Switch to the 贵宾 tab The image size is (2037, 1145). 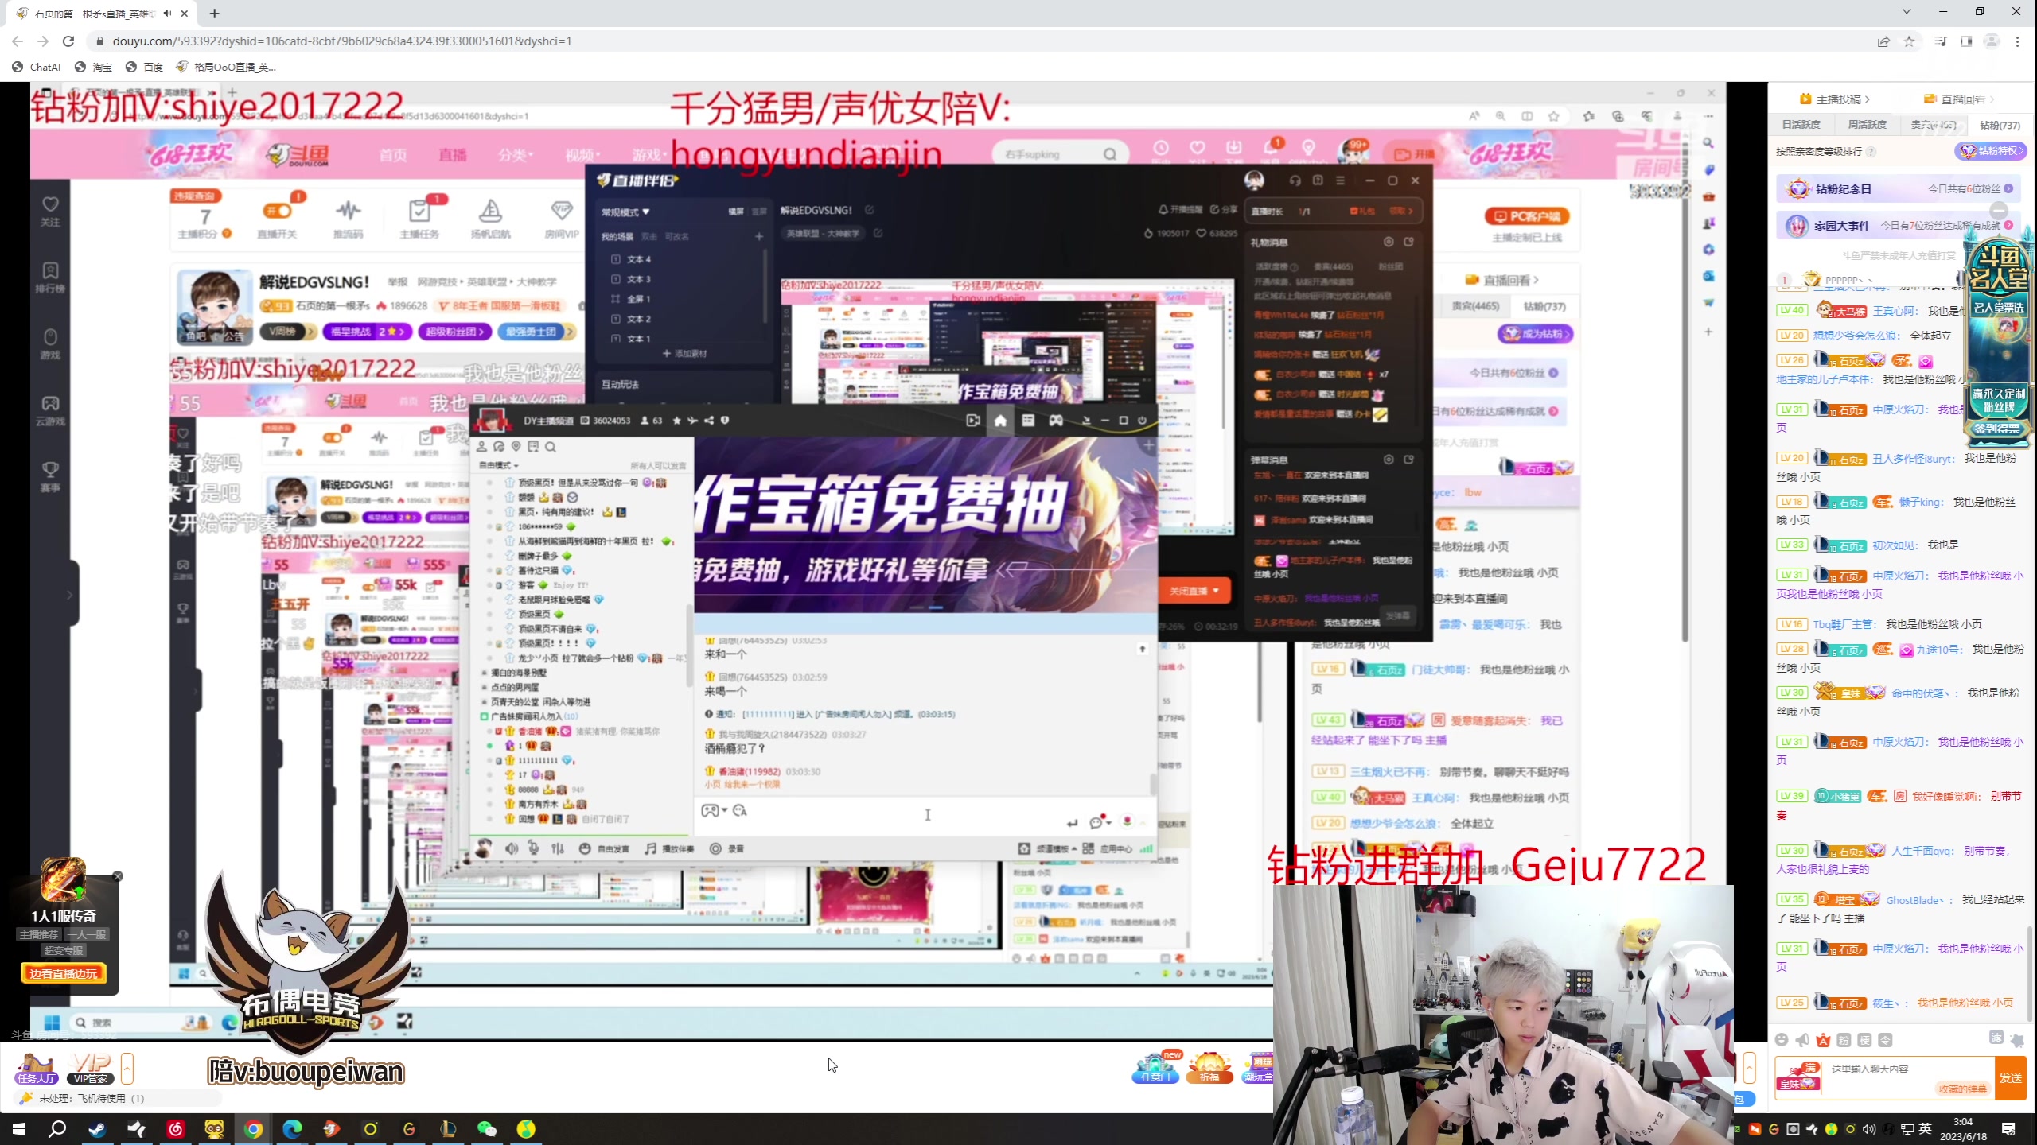pos(1933,125)
